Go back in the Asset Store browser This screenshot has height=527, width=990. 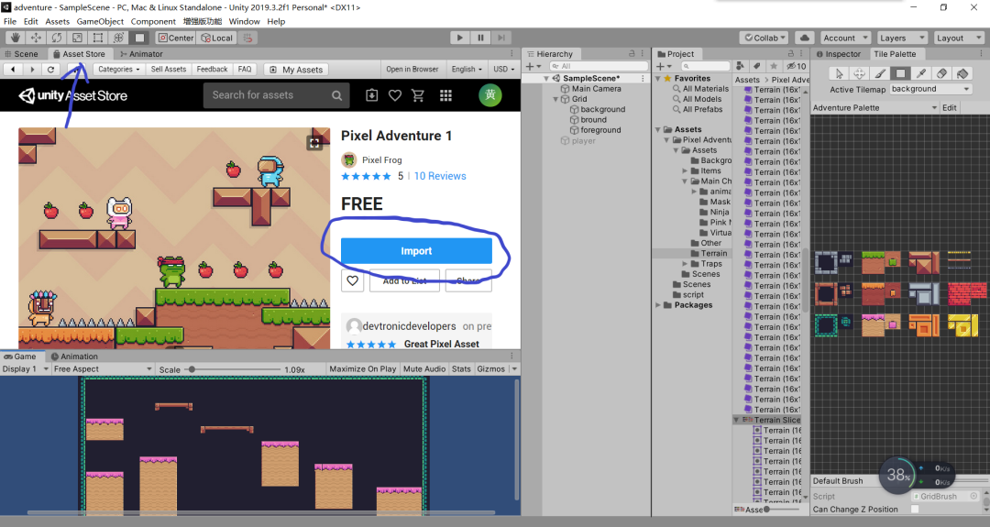point(13,70)
